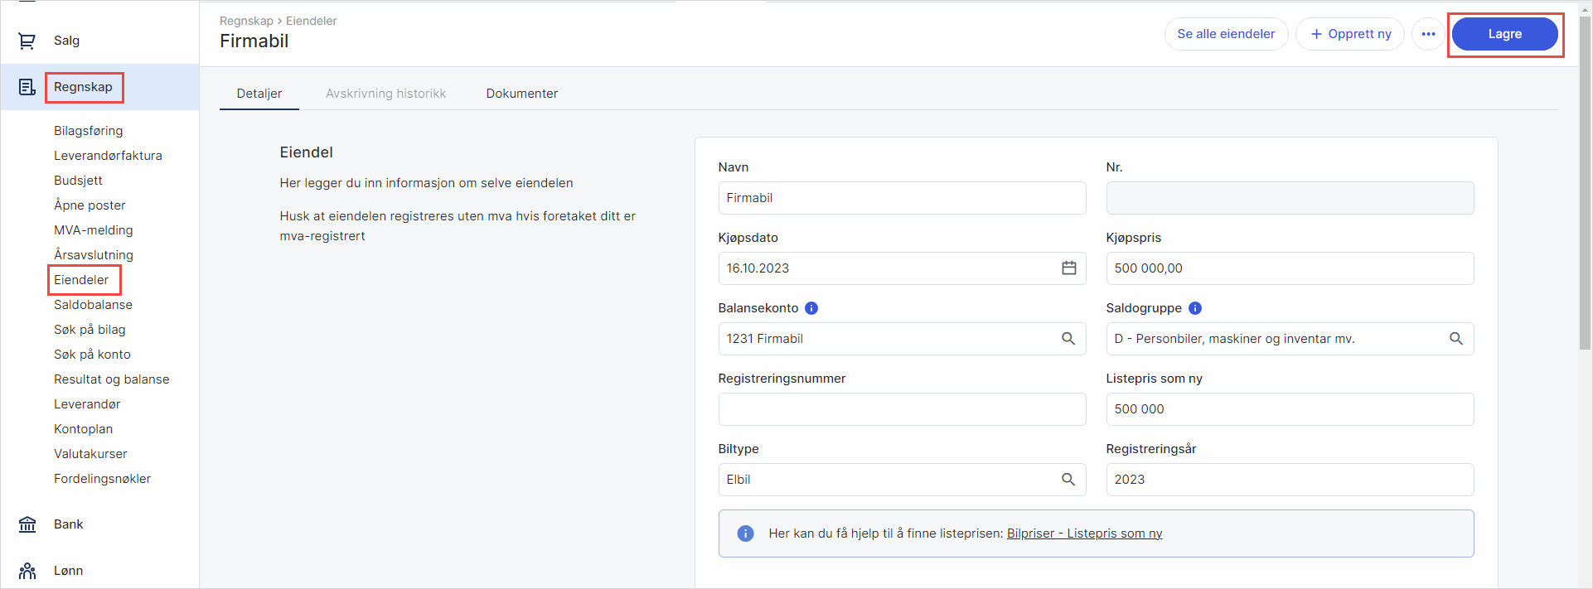Open the three-dots more options menu
This screenshot has width=1593, height=589.
pos(1428,34)
